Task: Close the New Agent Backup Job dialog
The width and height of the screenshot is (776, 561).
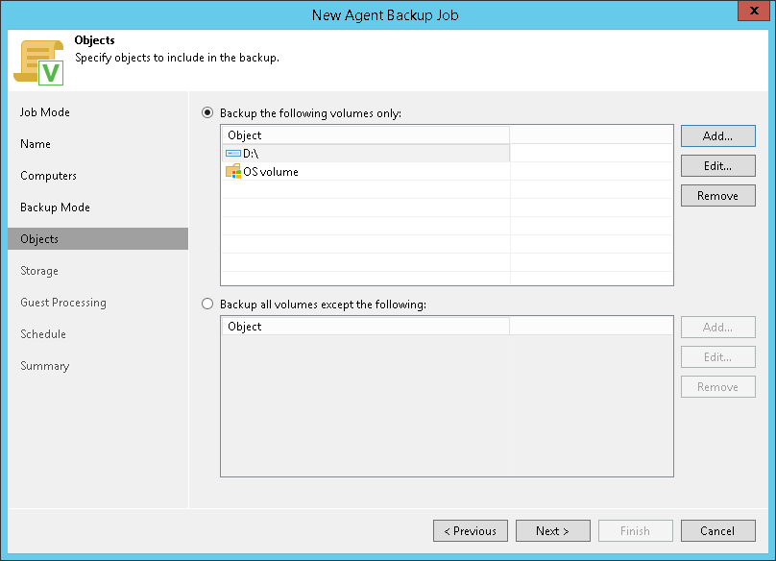Action: point(752,14)
